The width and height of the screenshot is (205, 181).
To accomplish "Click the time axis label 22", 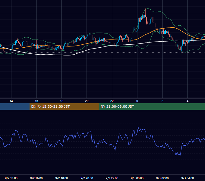I will click(112, 101).
